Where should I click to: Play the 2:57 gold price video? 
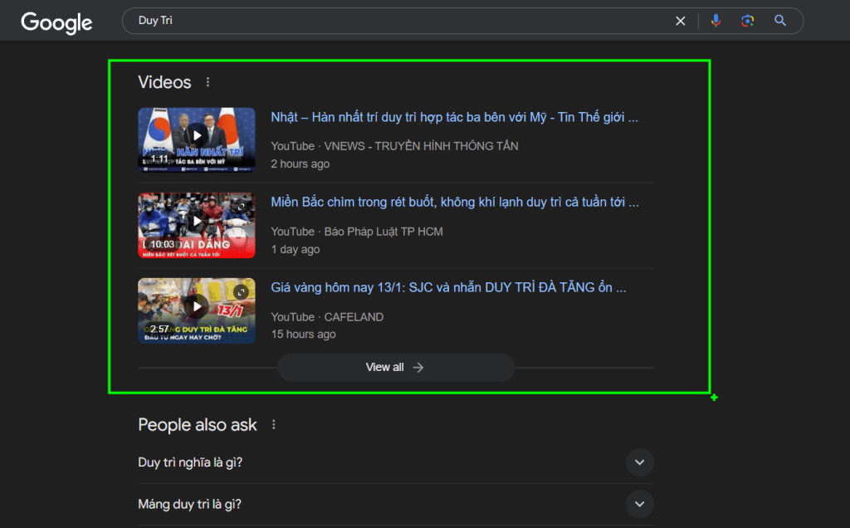(197, 307)
